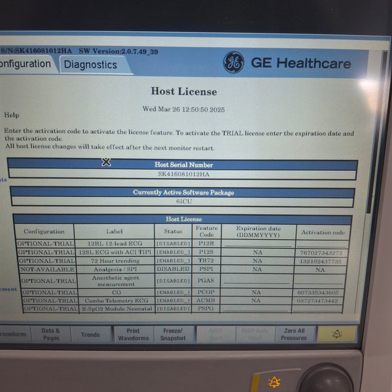Toggle status of 12RL 12-lead ECG
Image resolution: width=392 pixels, height=392 pixels.
(173, 244)
